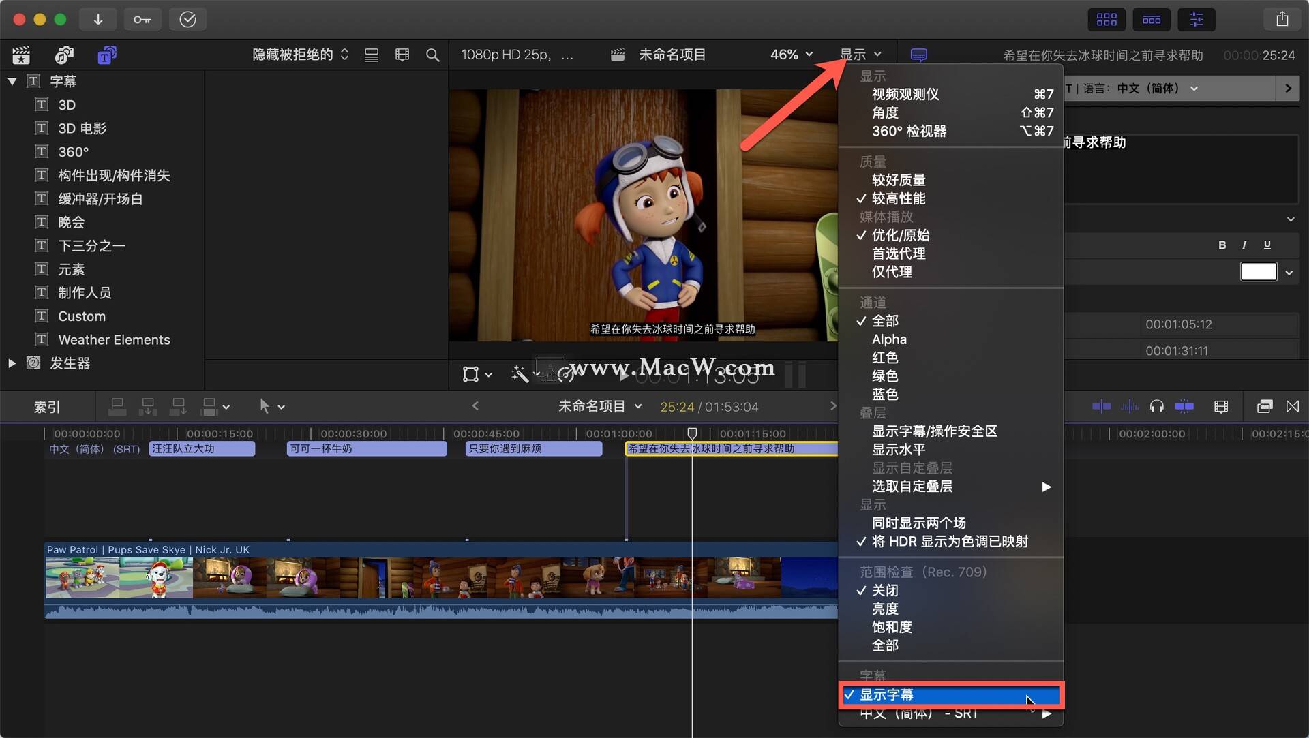This screenshot has width=1309, height=738.
Task: Click the share export icon
Action: click(1282, 19)
